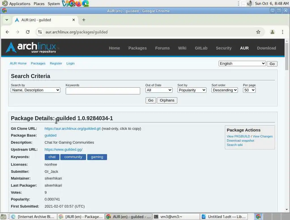The width and height of the screenshot is (290, 220).
Task: Open the tab search chevron
Action: coord(7,20)
